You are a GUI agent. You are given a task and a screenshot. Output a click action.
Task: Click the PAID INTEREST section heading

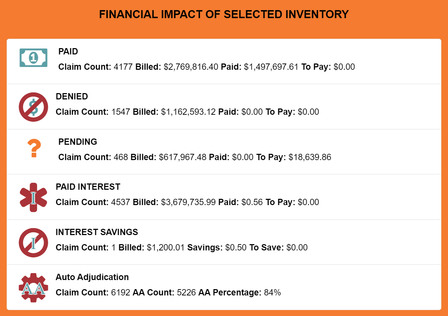(x=88, y=187)
